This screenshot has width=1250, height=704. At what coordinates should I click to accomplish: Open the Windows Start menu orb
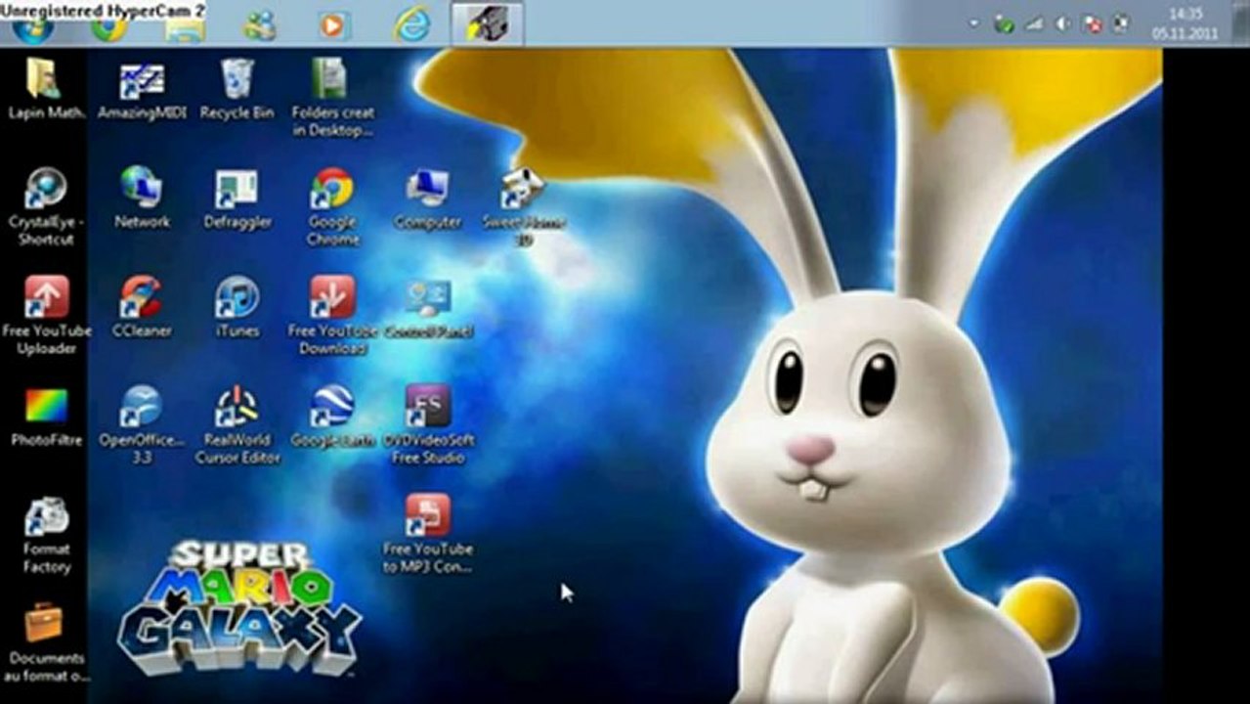[32, 29]
